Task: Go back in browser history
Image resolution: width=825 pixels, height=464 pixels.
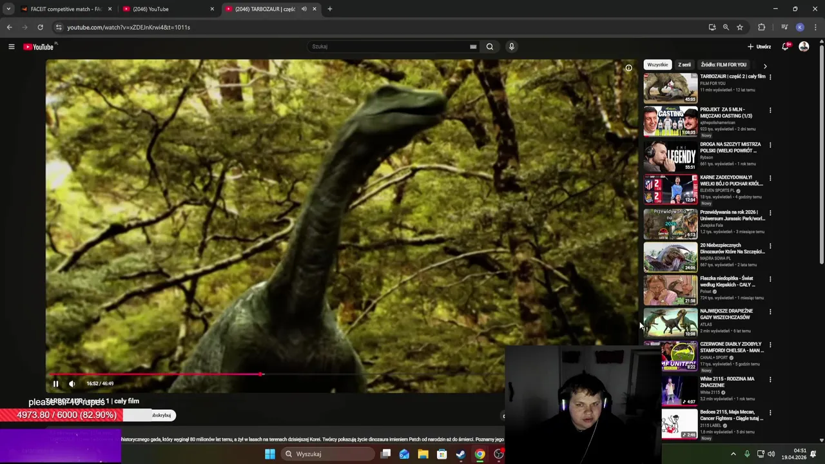Action: [9, 27]
